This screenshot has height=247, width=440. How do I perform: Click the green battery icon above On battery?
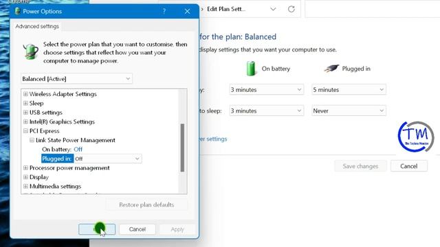[x=251, y=69]
